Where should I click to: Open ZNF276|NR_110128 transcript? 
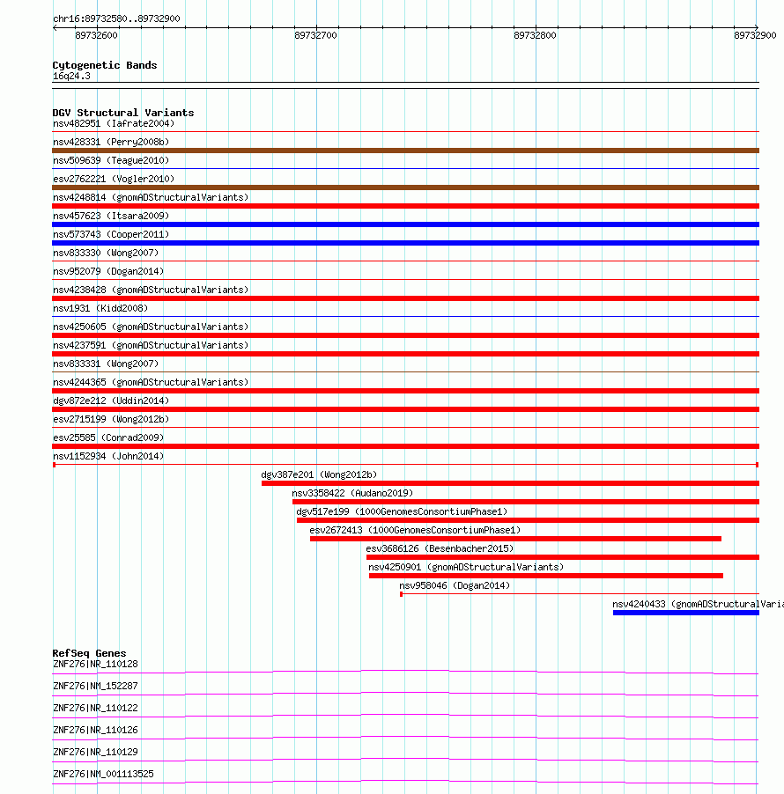coord(95,665)
